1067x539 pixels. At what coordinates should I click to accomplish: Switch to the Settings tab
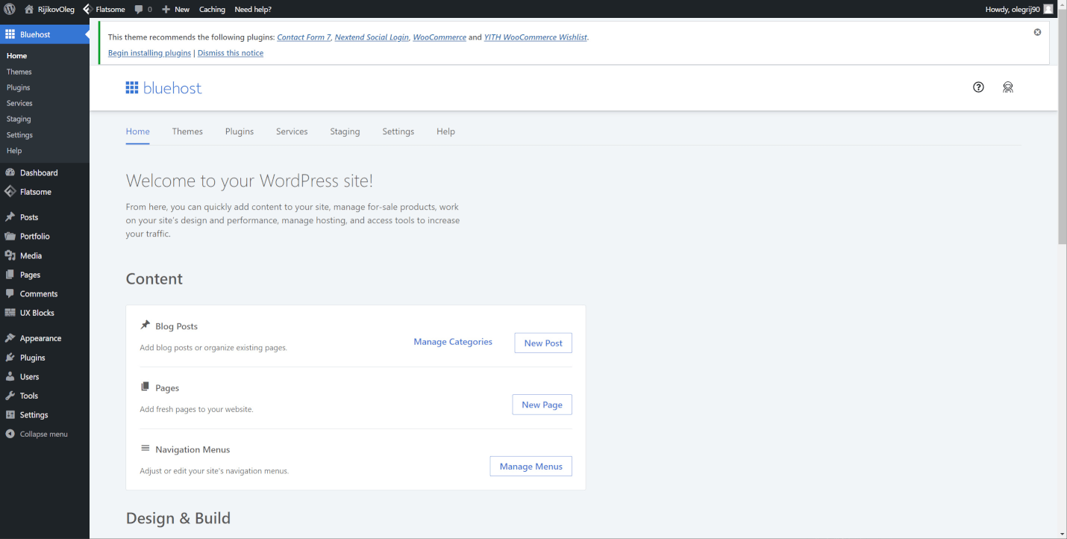[x=398, y=131]
